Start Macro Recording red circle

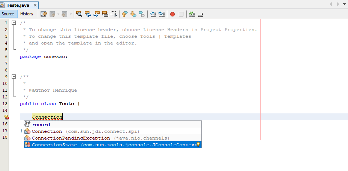(172, 14)
